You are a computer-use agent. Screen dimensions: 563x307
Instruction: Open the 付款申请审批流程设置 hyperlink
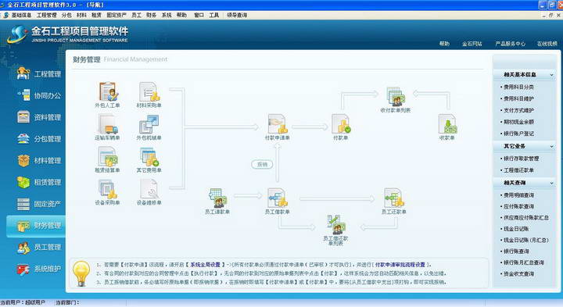click(400, 265)
